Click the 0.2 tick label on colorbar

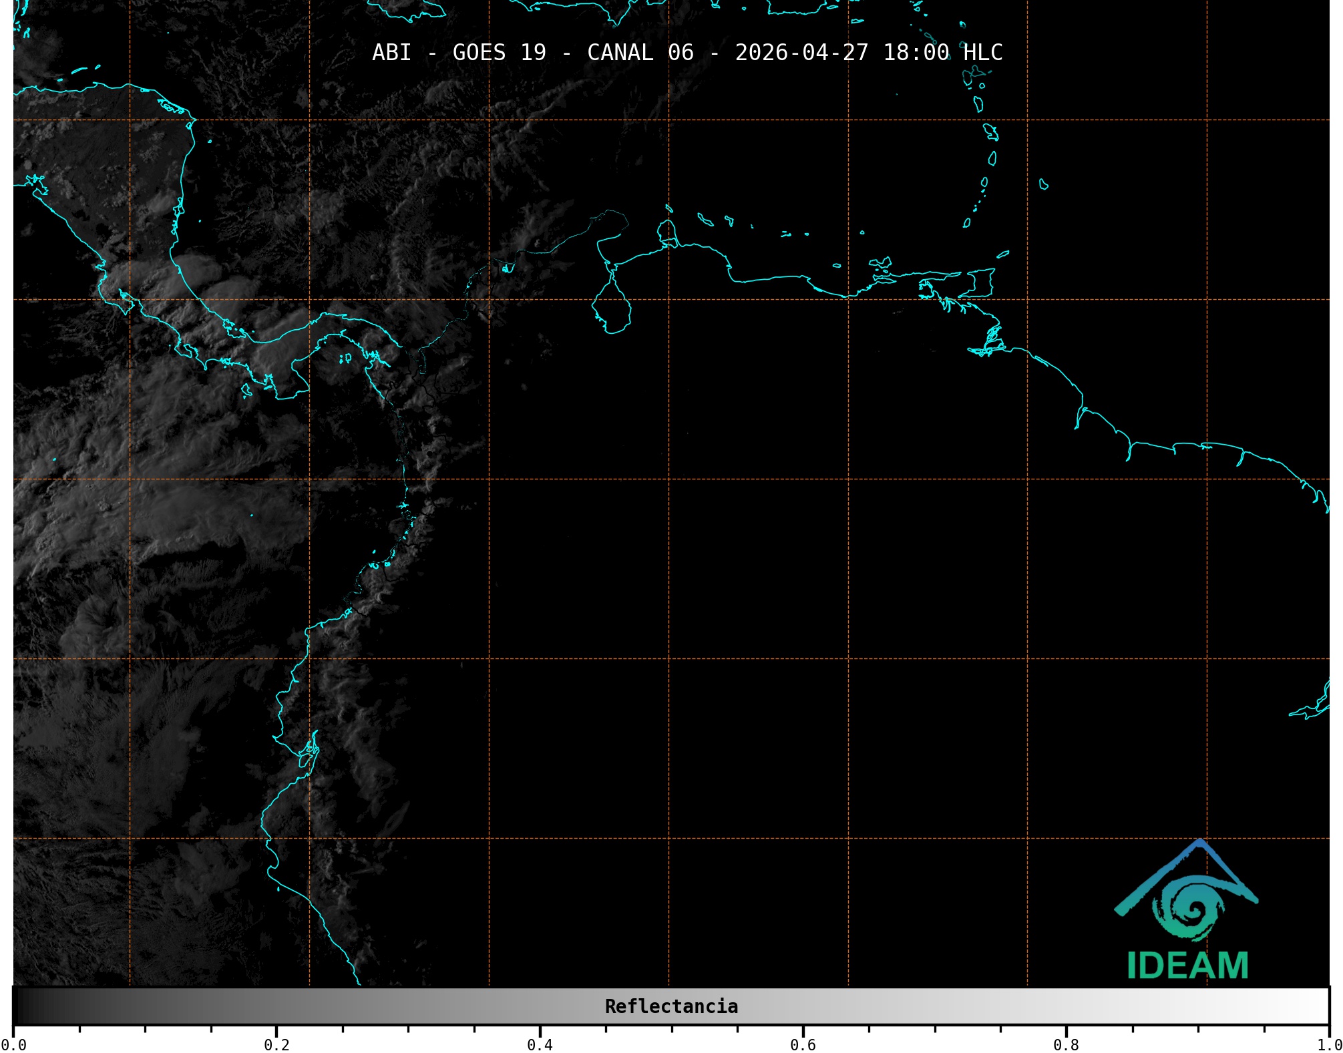(276, 1044)
